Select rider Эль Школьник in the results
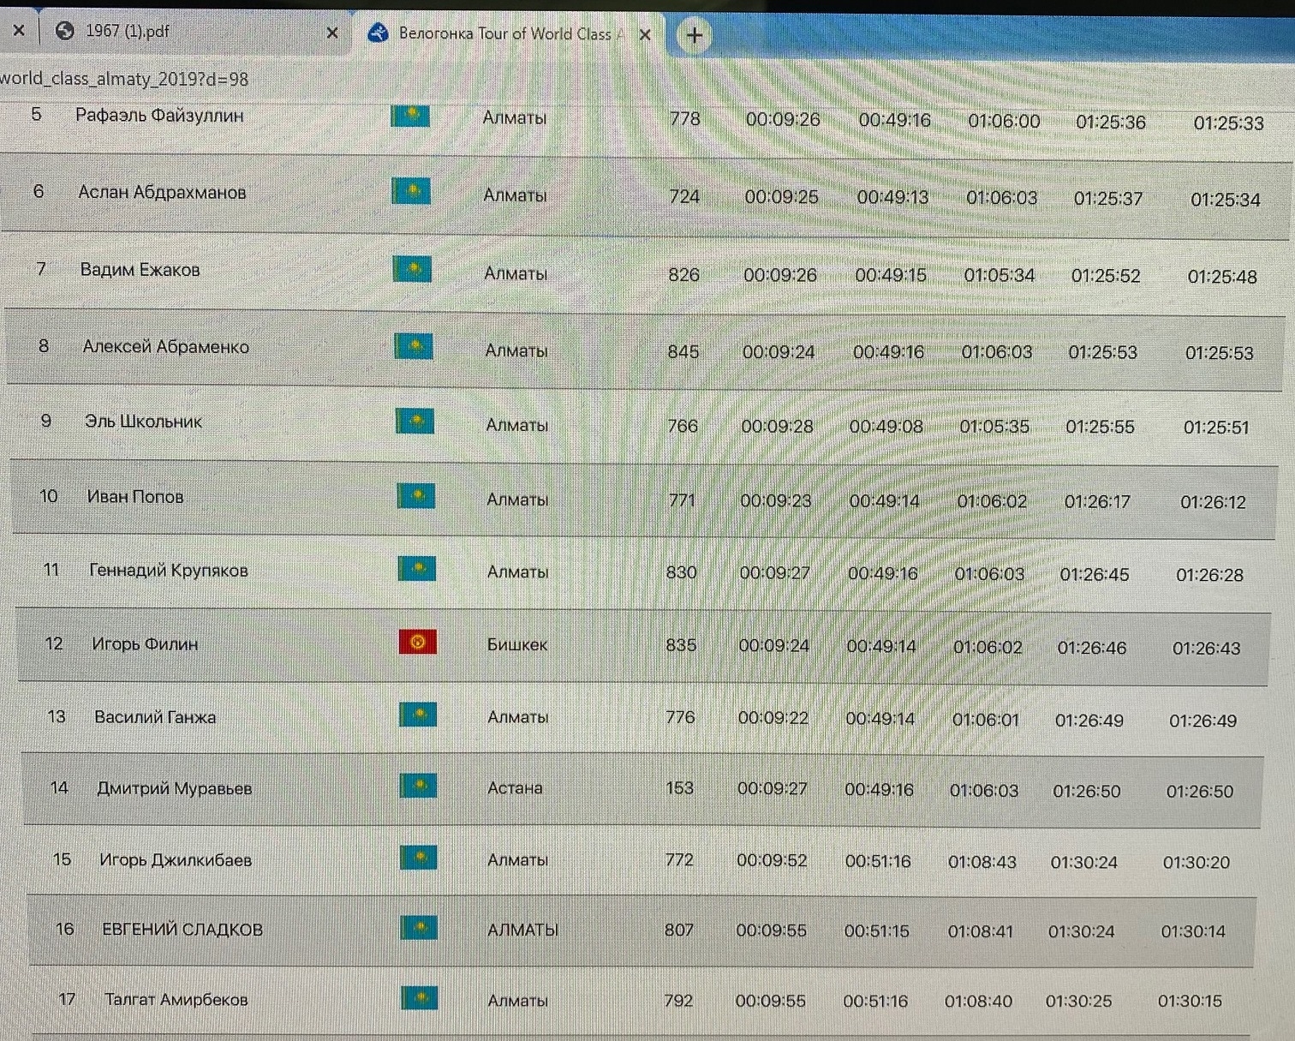Screen dimensions: 1295x1041 point(143,422)
